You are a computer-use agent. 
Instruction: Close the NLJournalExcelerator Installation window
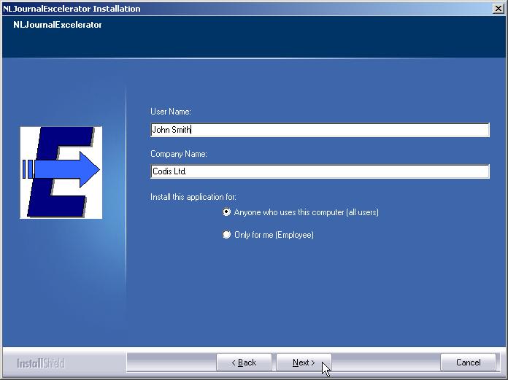tap(499, 9)
